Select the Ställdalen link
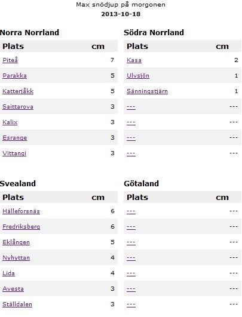Viewport: 242px width, 317px height. (17, 304)
